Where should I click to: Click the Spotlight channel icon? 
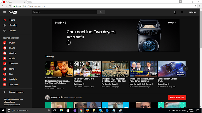click(x=5, y=79)
